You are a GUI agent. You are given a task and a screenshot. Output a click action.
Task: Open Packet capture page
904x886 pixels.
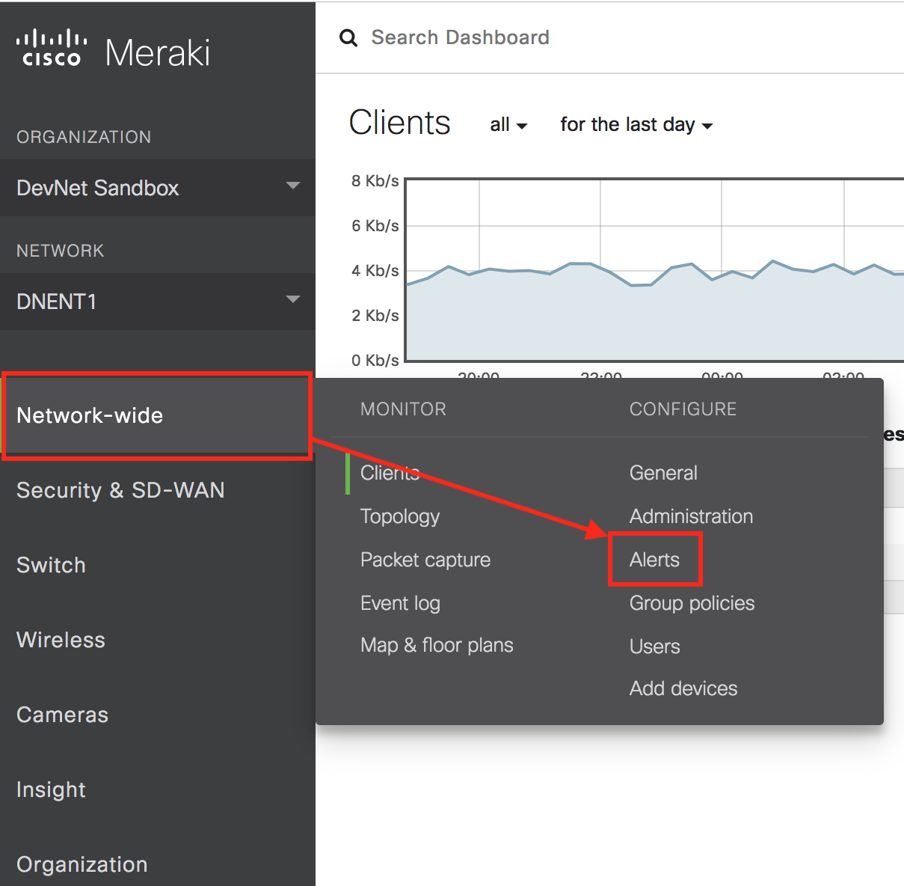click(x=425, y=560)
